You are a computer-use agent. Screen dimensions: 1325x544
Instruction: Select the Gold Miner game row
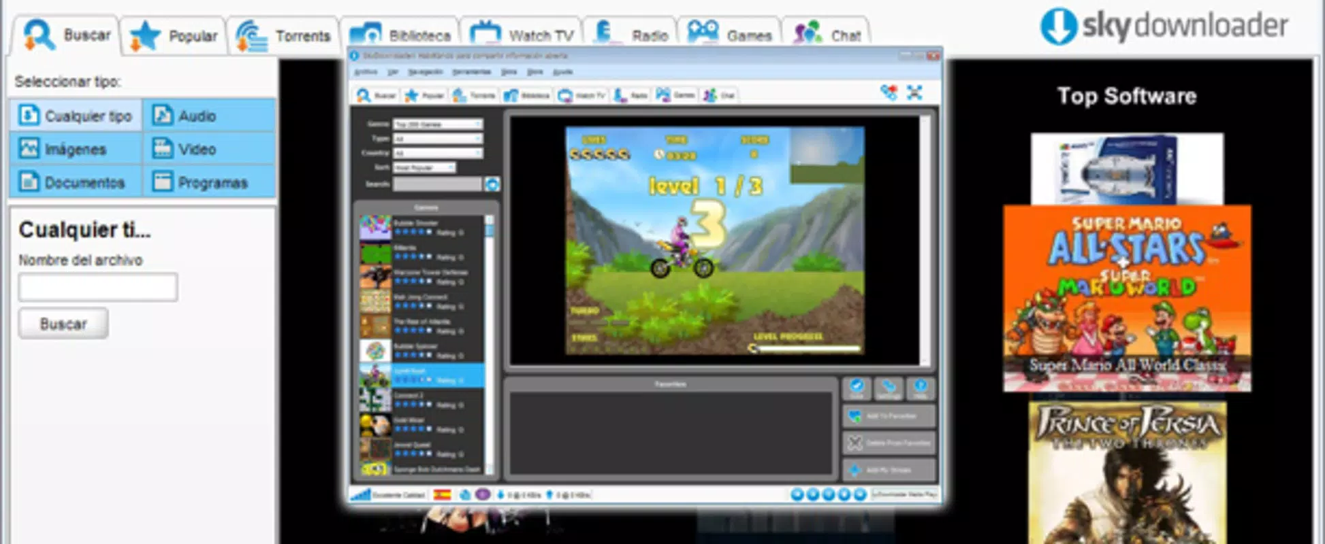pyautogui.click(x=421, y=425)
